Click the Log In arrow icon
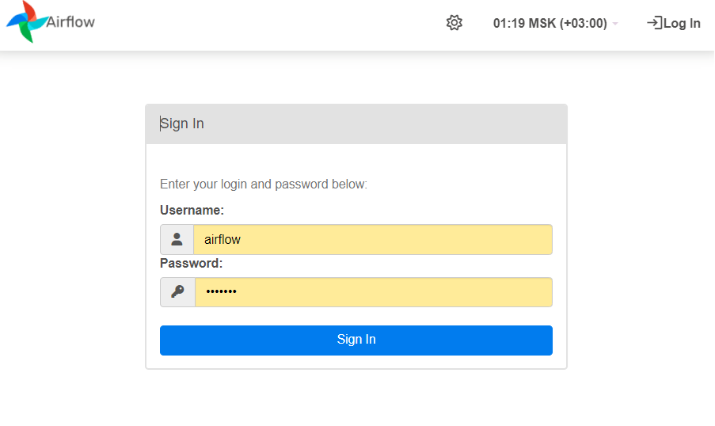Viewport: 715px width, 426px height. (x=654, y=23)
